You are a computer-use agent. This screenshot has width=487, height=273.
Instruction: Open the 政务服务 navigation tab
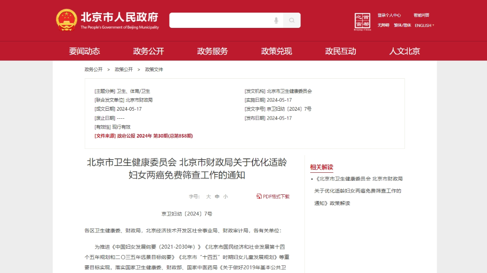coord(212,51)
